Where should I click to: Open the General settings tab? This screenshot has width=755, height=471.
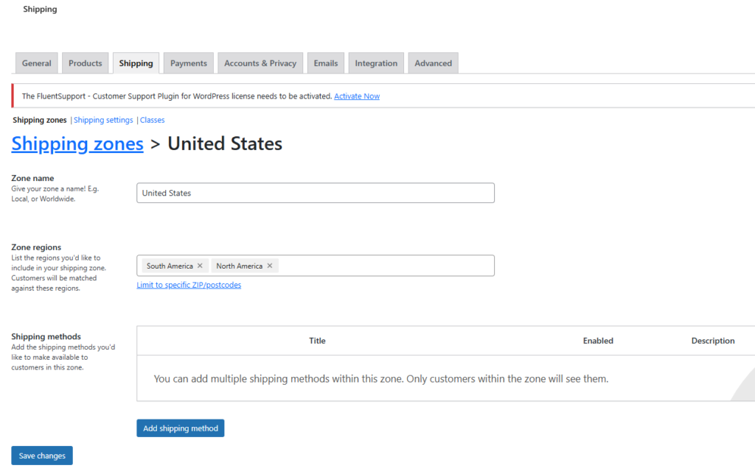click(37, 63)
